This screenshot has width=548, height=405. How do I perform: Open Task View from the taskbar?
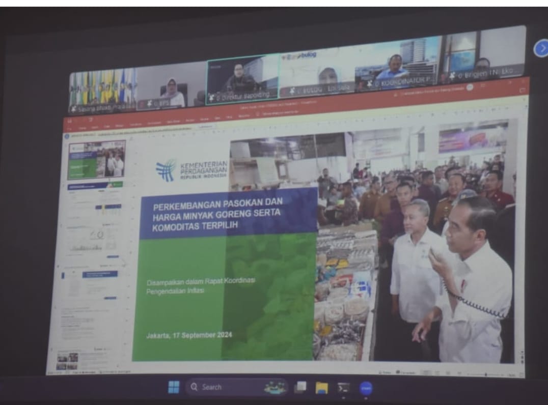pos(300,387)
